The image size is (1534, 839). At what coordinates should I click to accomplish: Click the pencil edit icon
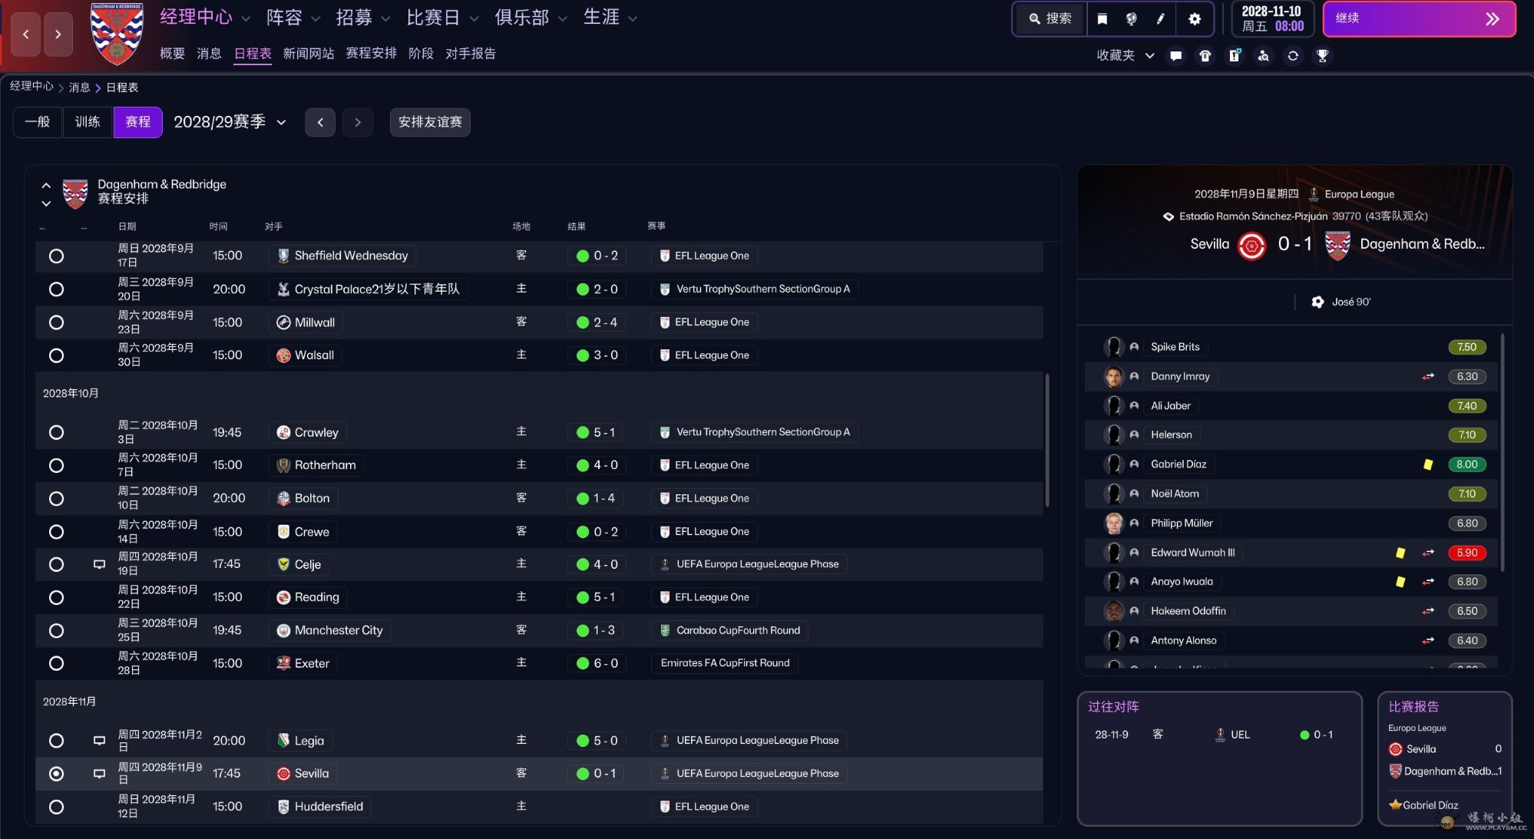click(1161, 19)
